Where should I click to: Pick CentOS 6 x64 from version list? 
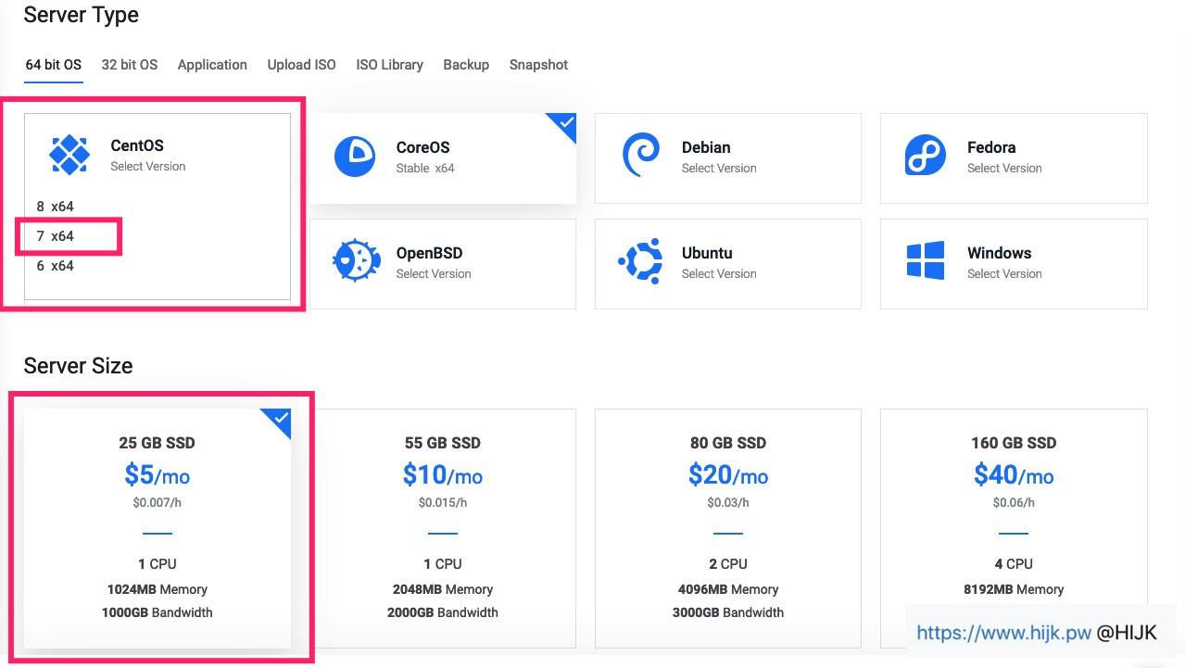(56, 266)
